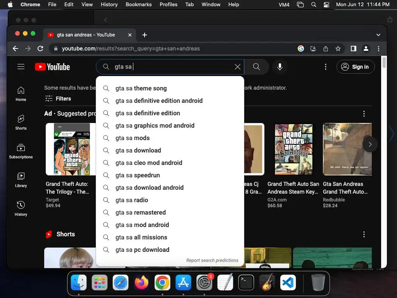Expand the tab search chevron
The width and height of the screenshot is (397, 298).
click(x=378, y=35)
